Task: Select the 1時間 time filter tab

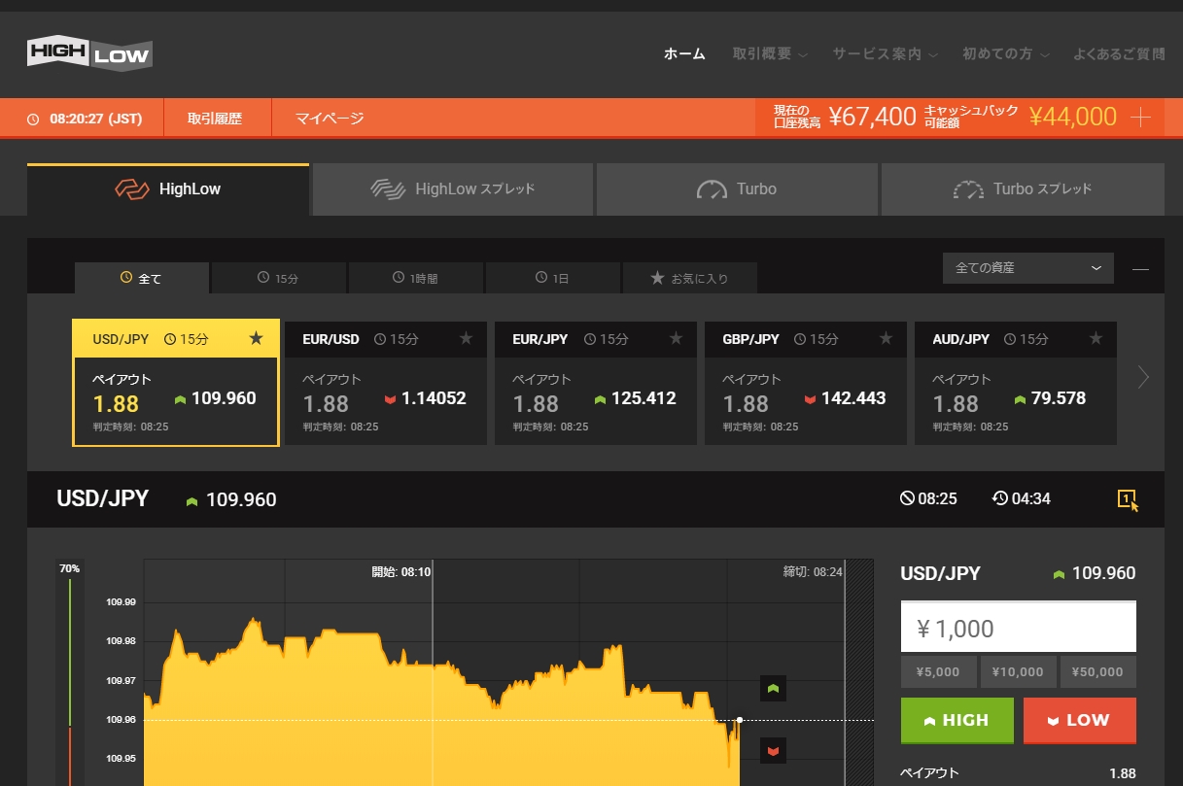Action: 415,278
